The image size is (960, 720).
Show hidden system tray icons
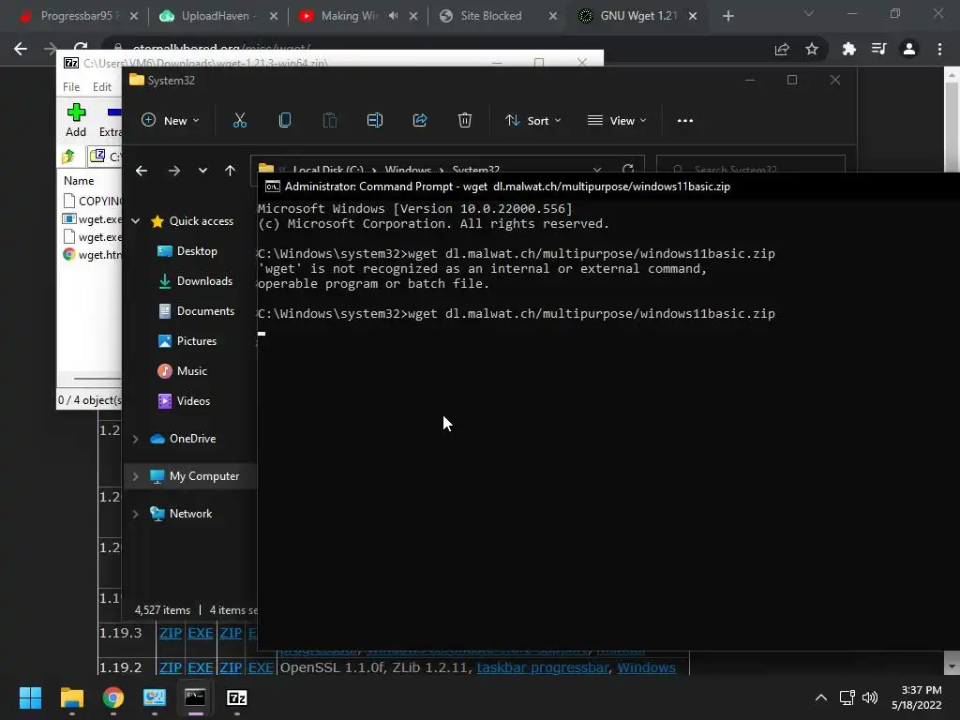(821, 697)
